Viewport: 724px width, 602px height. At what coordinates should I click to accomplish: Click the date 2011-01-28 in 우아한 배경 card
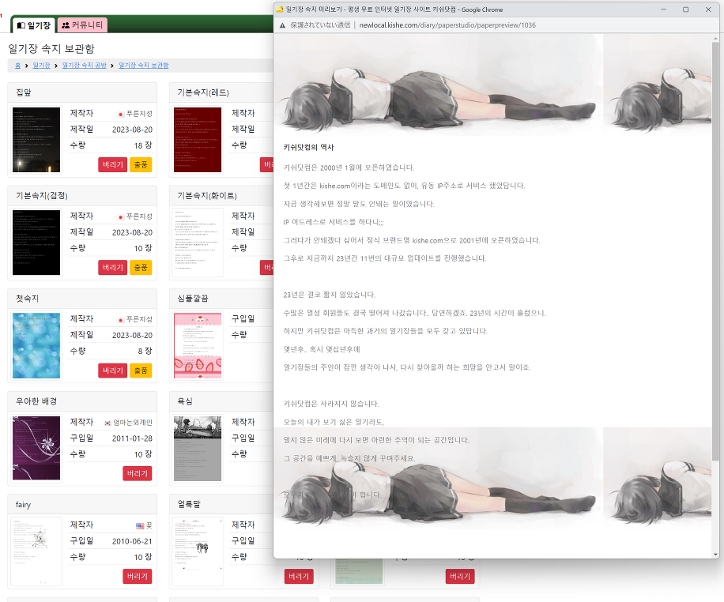point(132,438)
